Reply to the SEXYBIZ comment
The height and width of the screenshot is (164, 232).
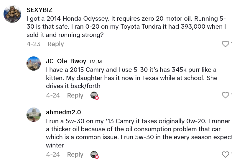click(x=56, y=44)
